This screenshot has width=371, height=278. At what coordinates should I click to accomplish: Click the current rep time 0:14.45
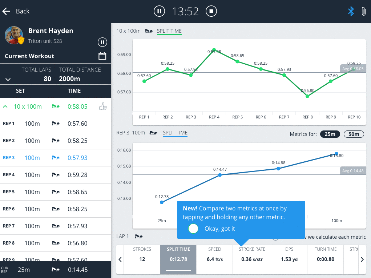click(78, 270)
